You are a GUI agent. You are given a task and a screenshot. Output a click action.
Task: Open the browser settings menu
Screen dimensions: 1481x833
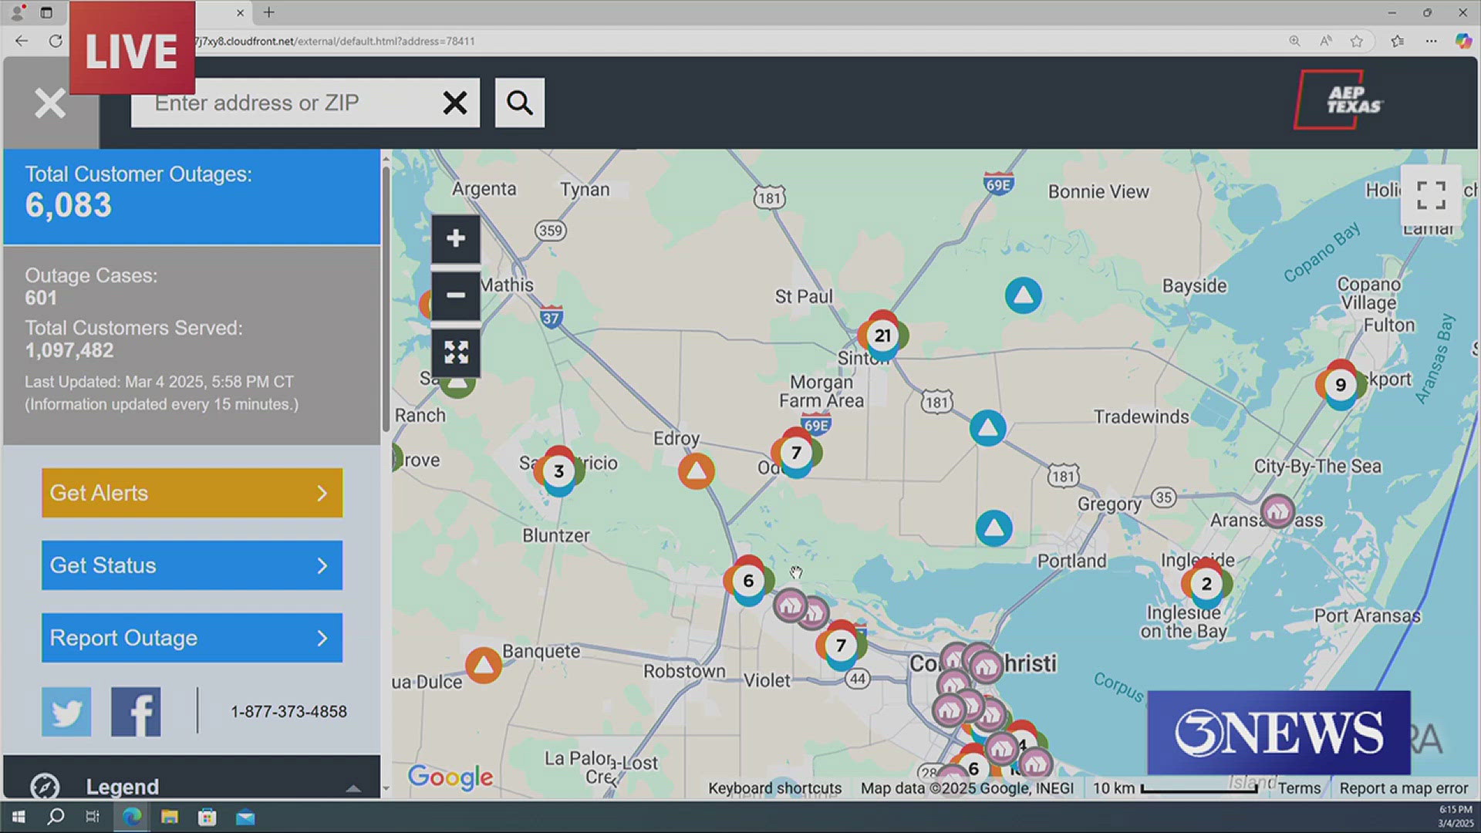[x=1431, y=41]
